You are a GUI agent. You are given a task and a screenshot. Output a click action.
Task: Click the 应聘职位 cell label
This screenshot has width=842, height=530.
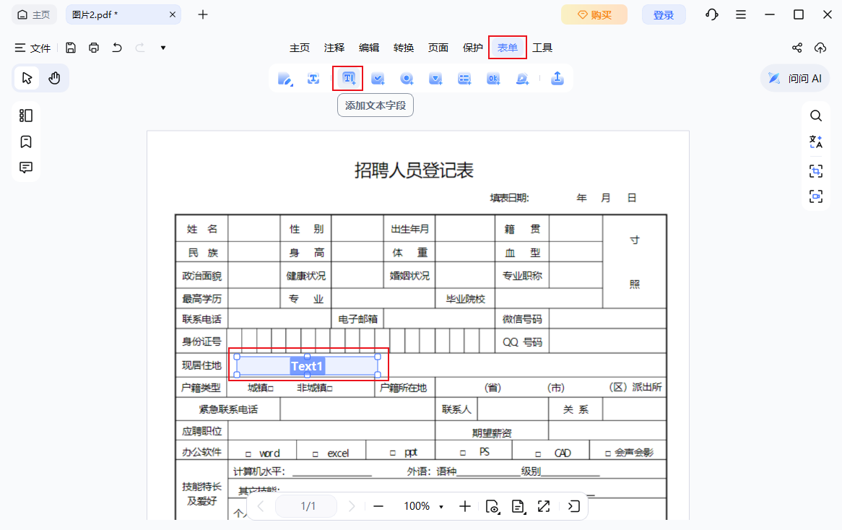tap(202, 431)
